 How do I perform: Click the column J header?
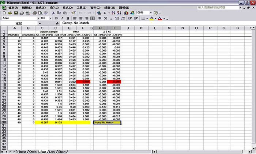point(127,28)
